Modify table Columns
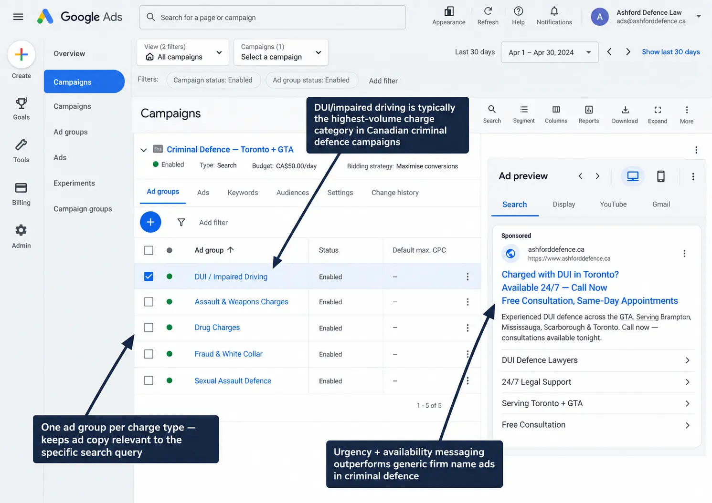Viewport: 712px width, 503px height. [556, 114]
